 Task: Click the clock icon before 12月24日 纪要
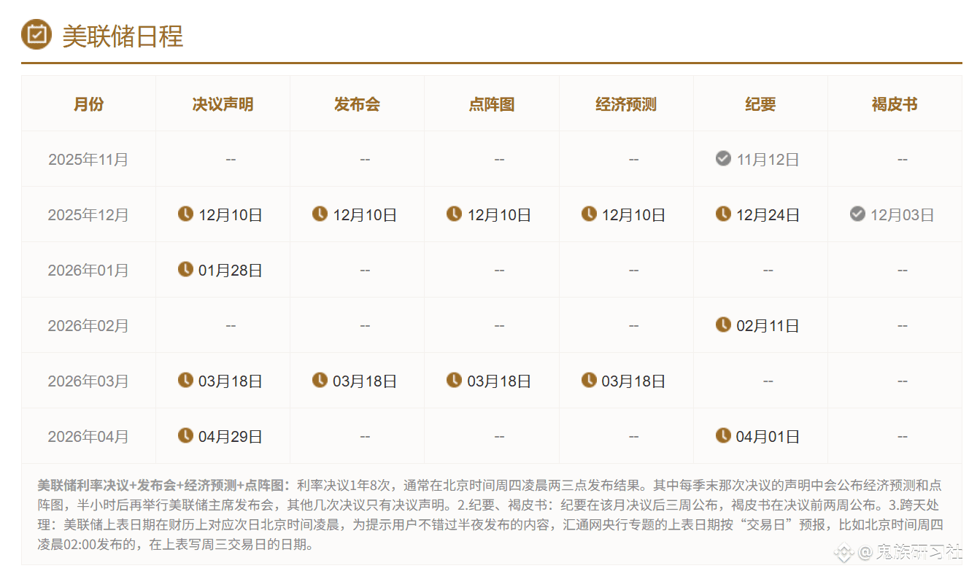coord(723,214)
